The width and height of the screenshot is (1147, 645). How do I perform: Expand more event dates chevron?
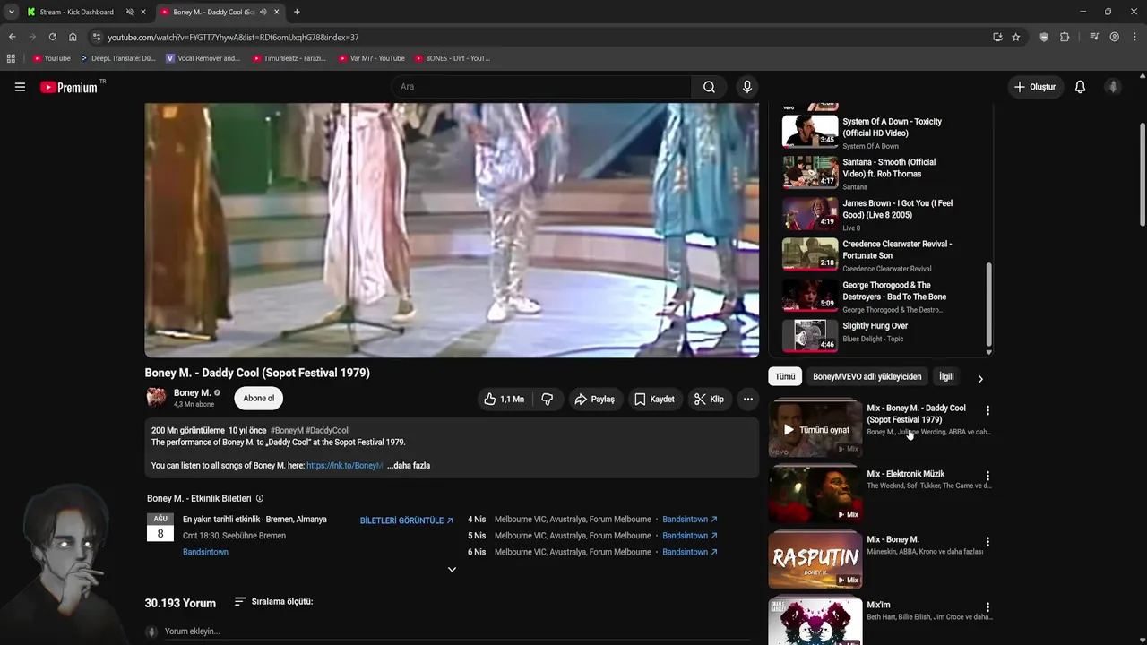[452, 570]
